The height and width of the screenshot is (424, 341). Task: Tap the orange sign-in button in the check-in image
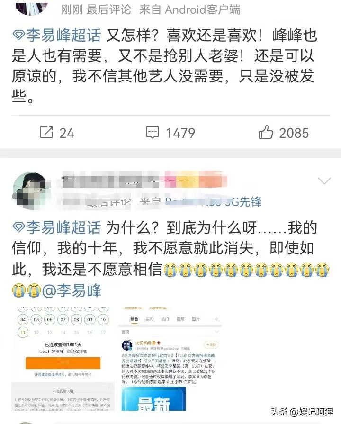click(63, 362)
